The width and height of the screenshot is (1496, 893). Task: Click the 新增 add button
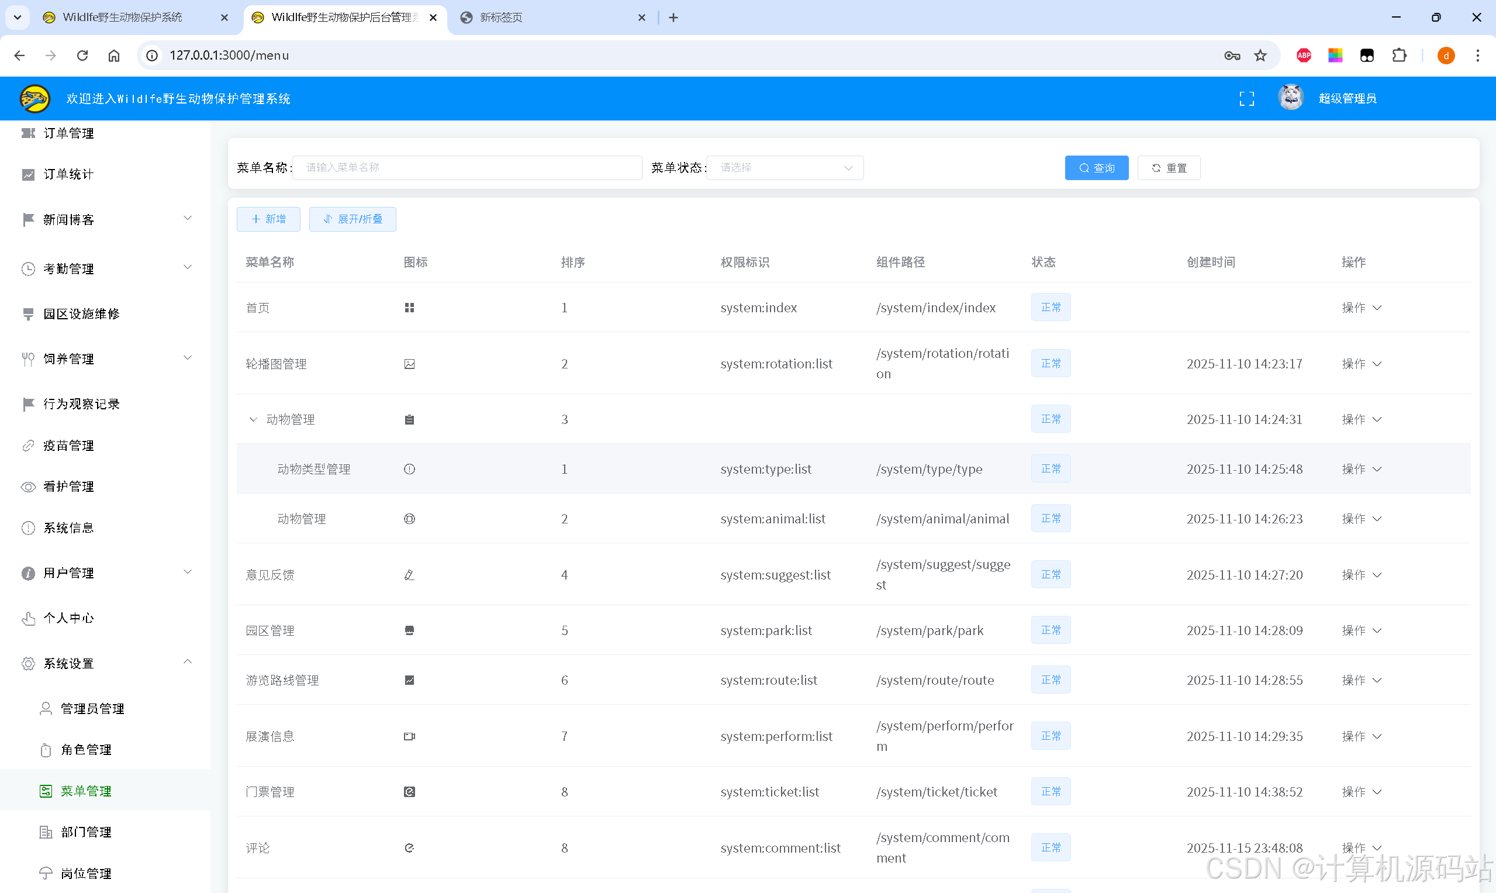(x=268, y=219)
